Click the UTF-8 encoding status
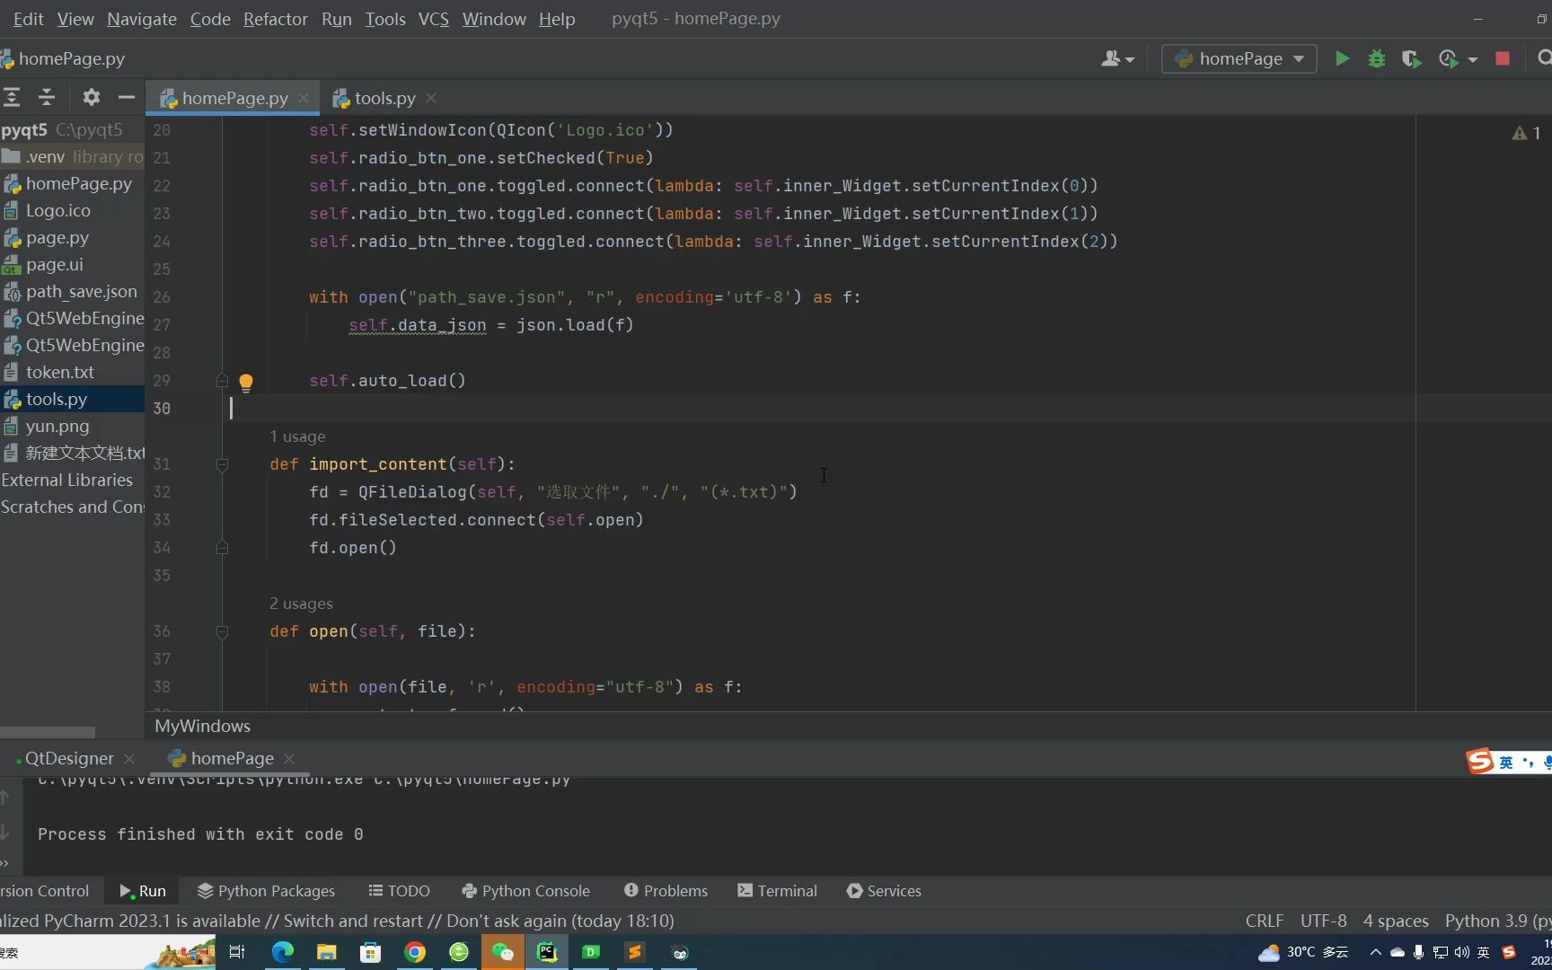Viewport: 1552px width, 970px height. (1324, 921)
